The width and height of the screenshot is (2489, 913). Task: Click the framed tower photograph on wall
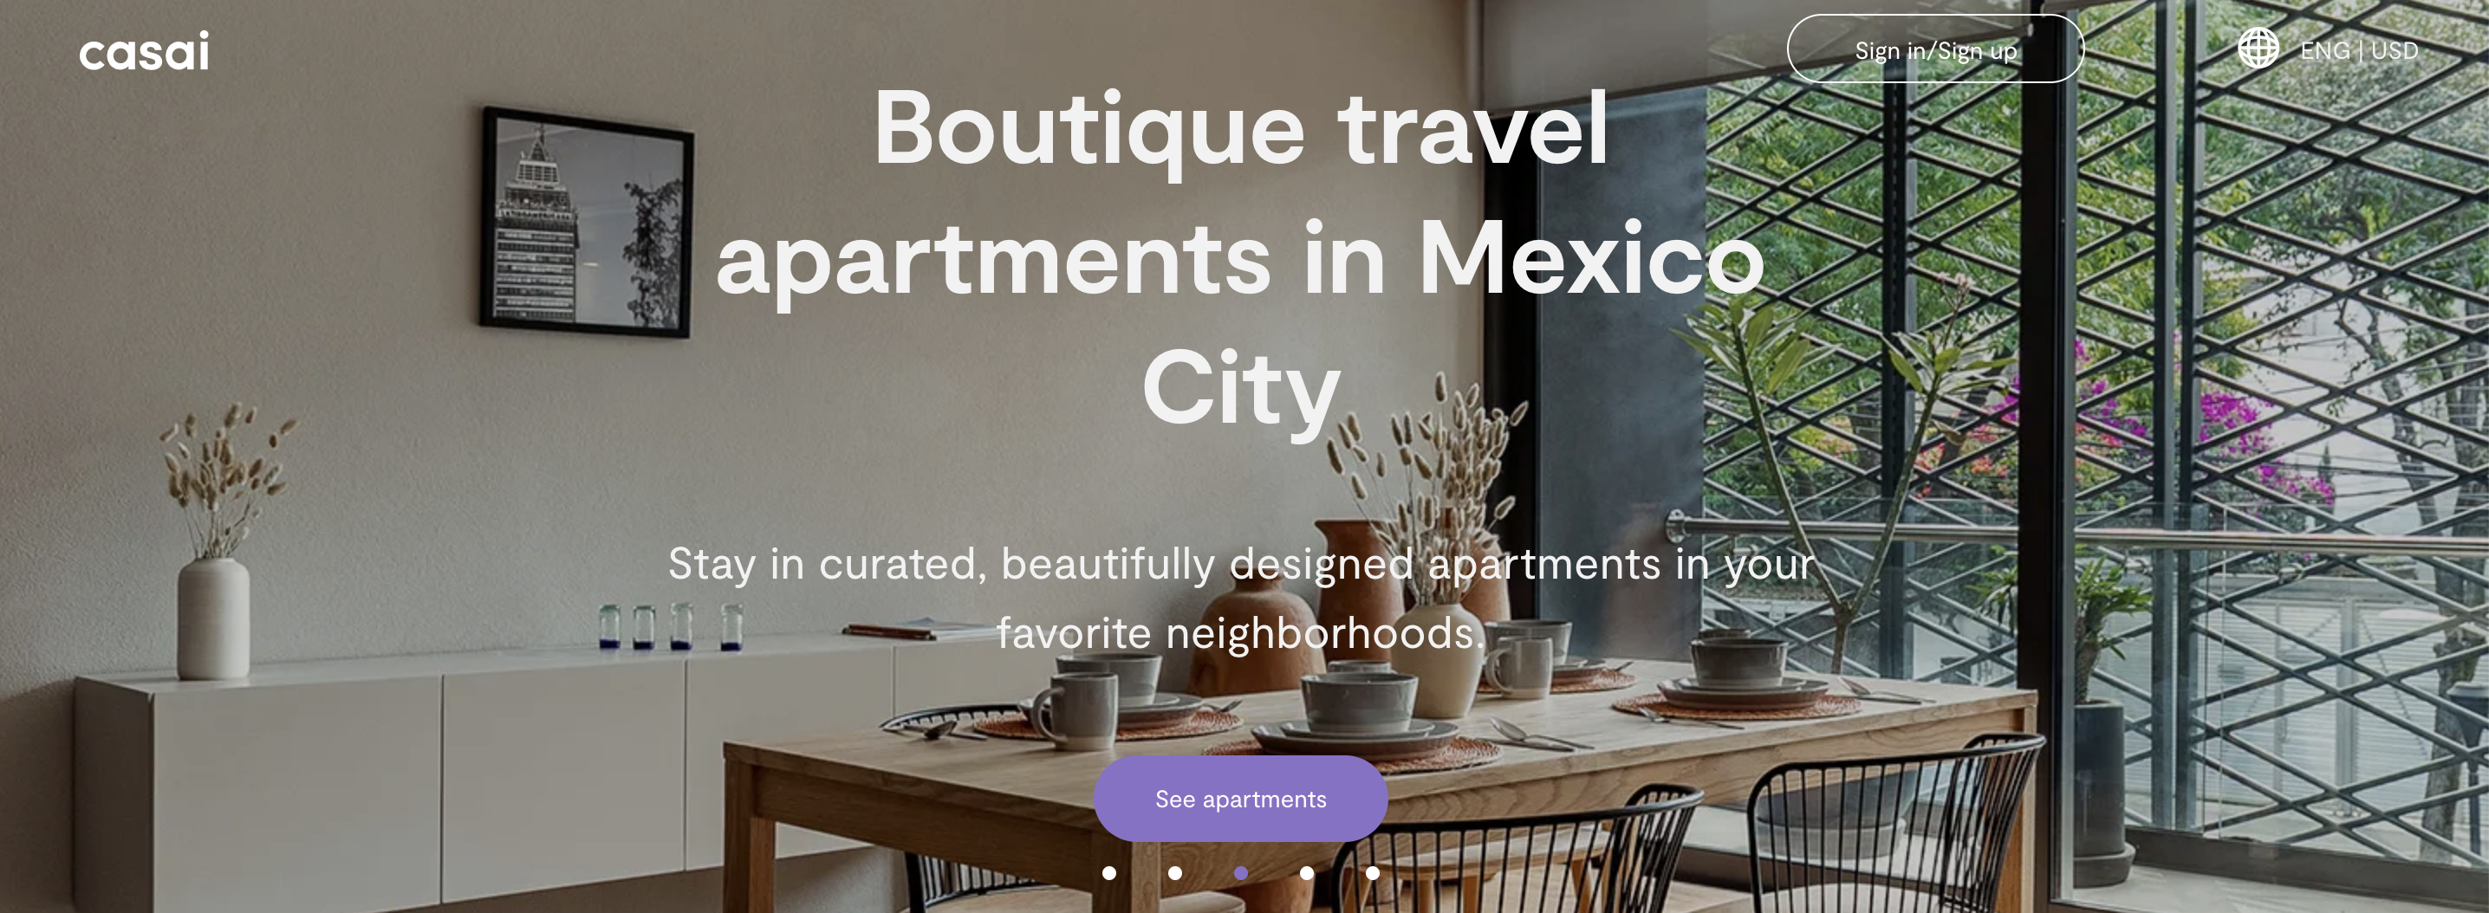tap(587, 223)
